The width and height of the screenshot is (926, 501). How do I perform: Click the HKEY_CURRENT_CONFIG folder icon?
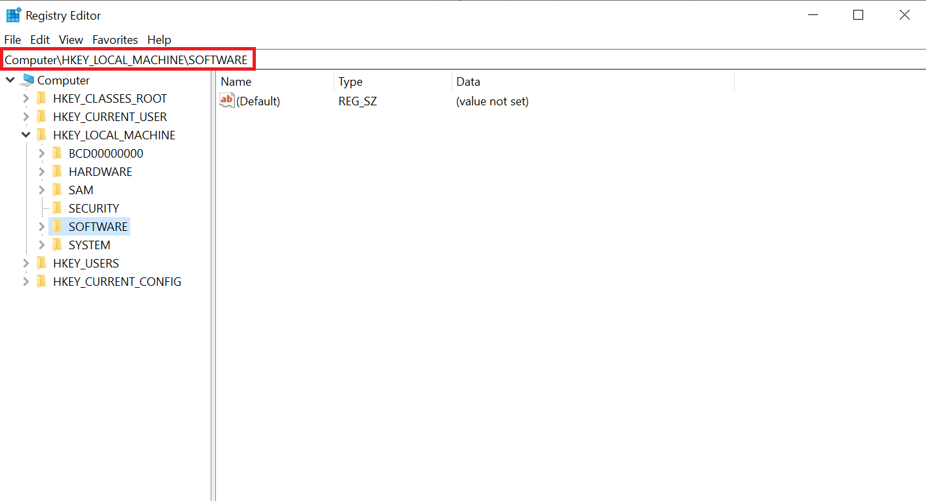click(x=41, y=282)
